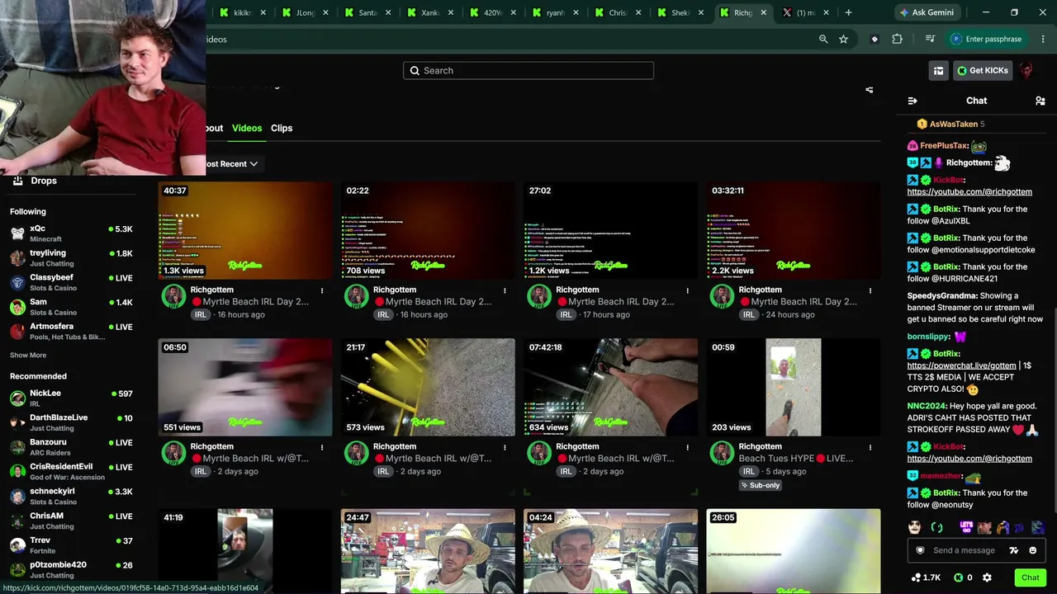Click the KICKs balance showing 0
The height and width of the screenshot is (594, 1057).
(x=963, y=577)
